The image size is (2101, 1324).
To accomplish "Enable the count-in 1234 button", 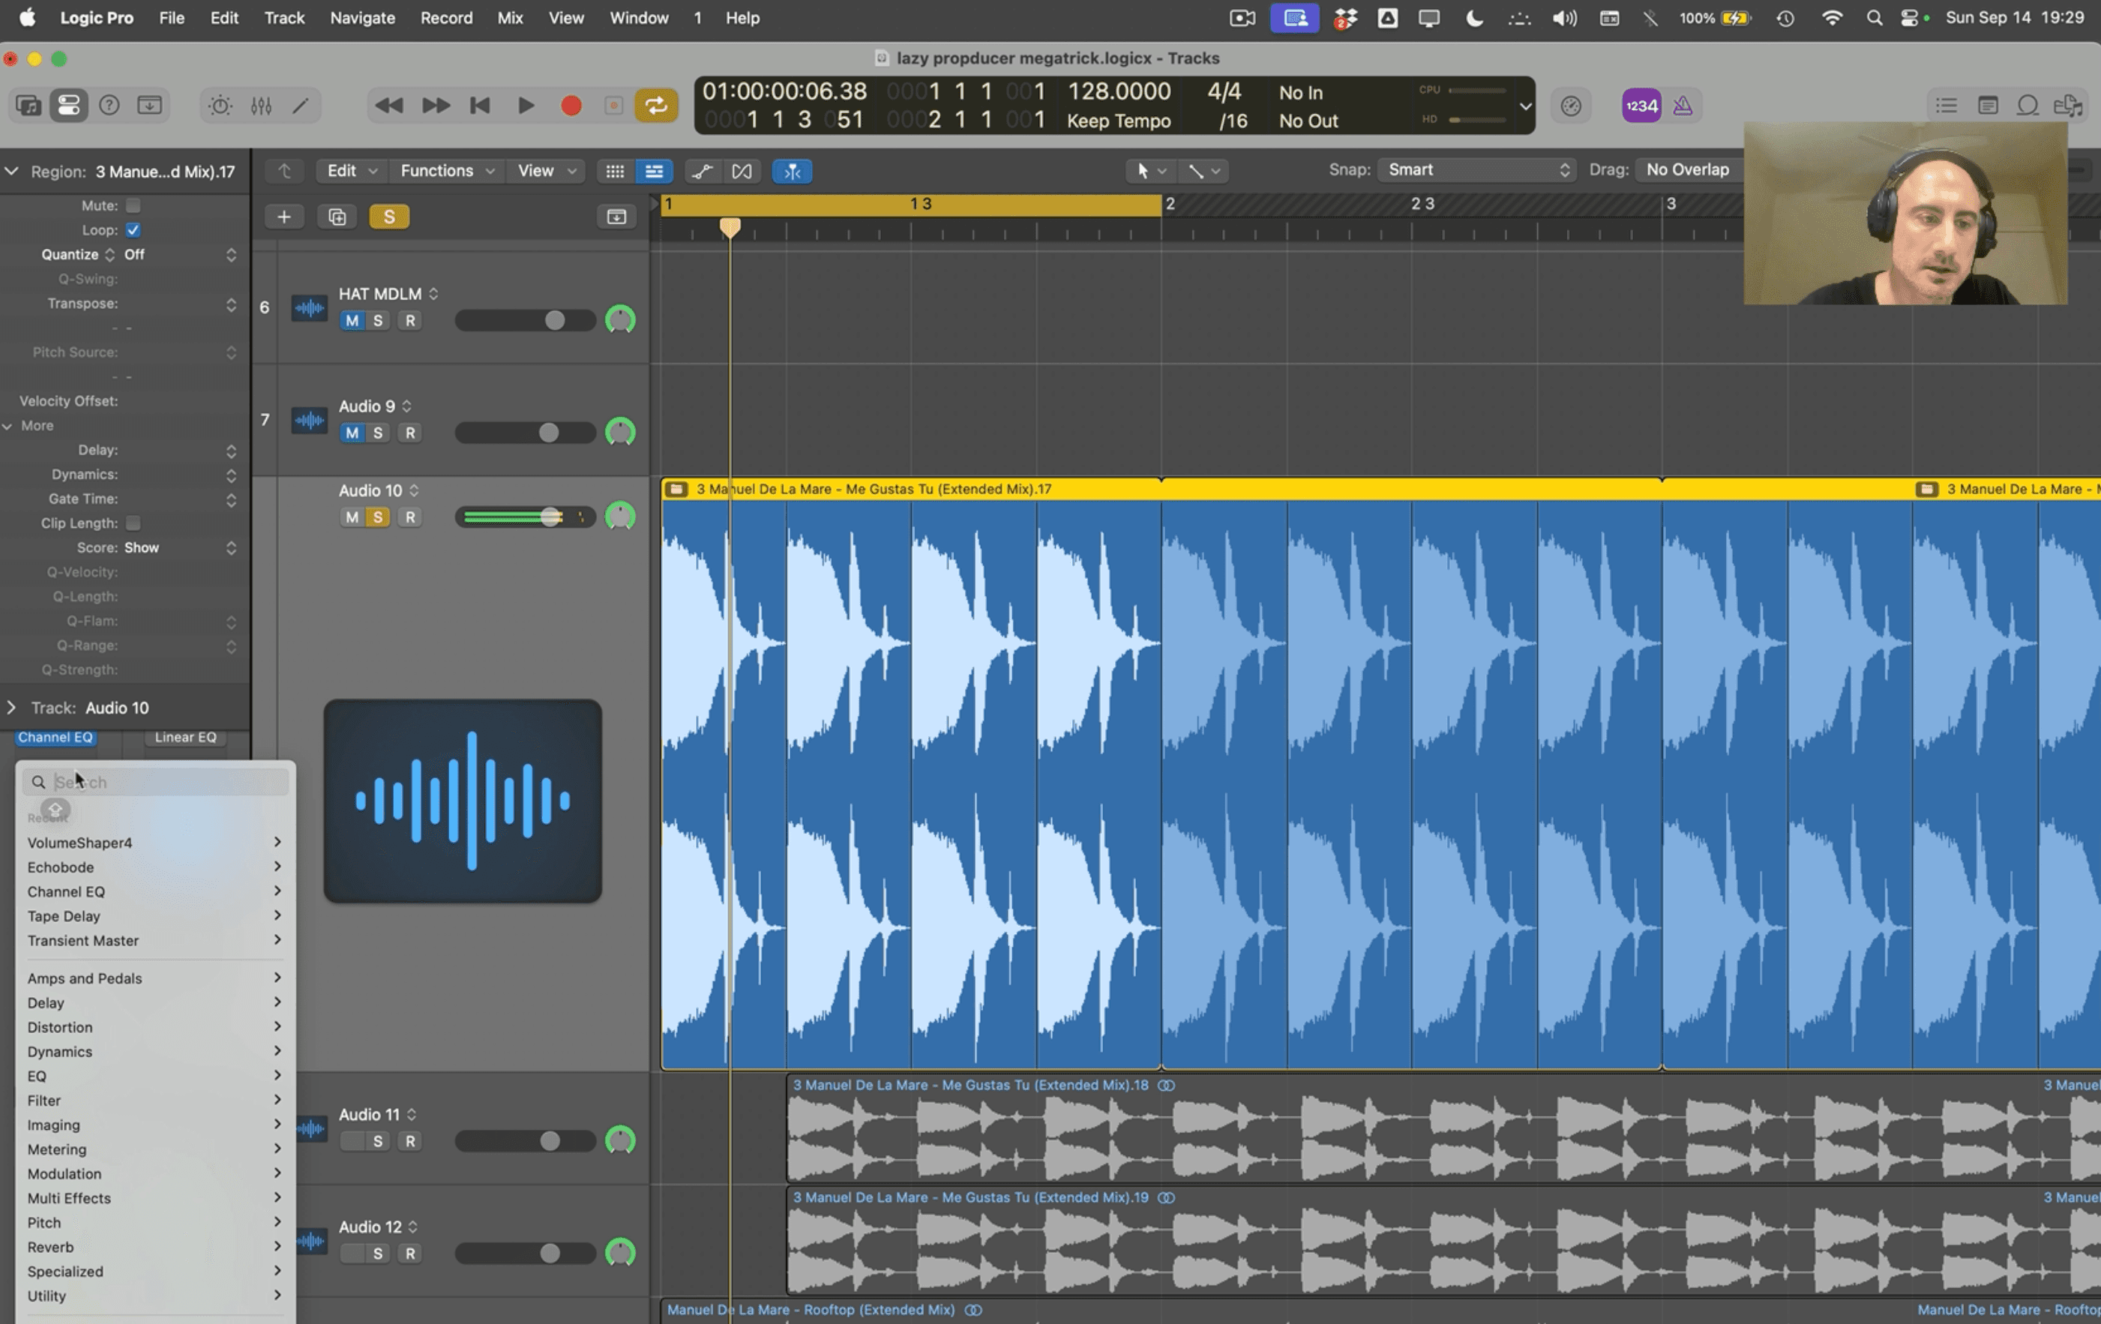I will pyautogui.click(x=1641, y=106).
